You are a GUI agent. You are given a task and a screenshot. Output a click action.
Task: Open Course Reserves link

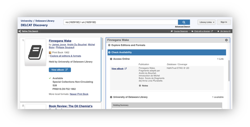[x=181, y=31]
